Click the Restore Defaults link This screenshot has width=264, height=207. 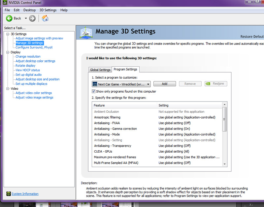click(252, 37)
